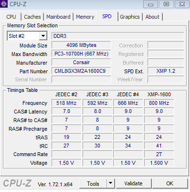Select the 592 MHz frequency cell

(97, 103)
